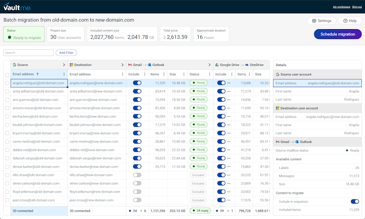The width and height of the screenshot is (365, 219).
Task: Click Microsoft icon beside Destination user account
Action: [277, 108]
